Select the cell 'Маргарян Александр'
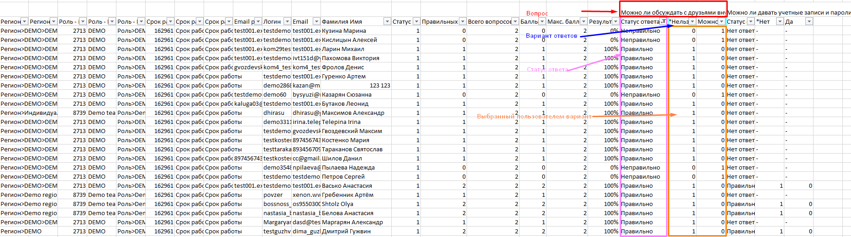851x237 pixels. click(x=356, y=222)
